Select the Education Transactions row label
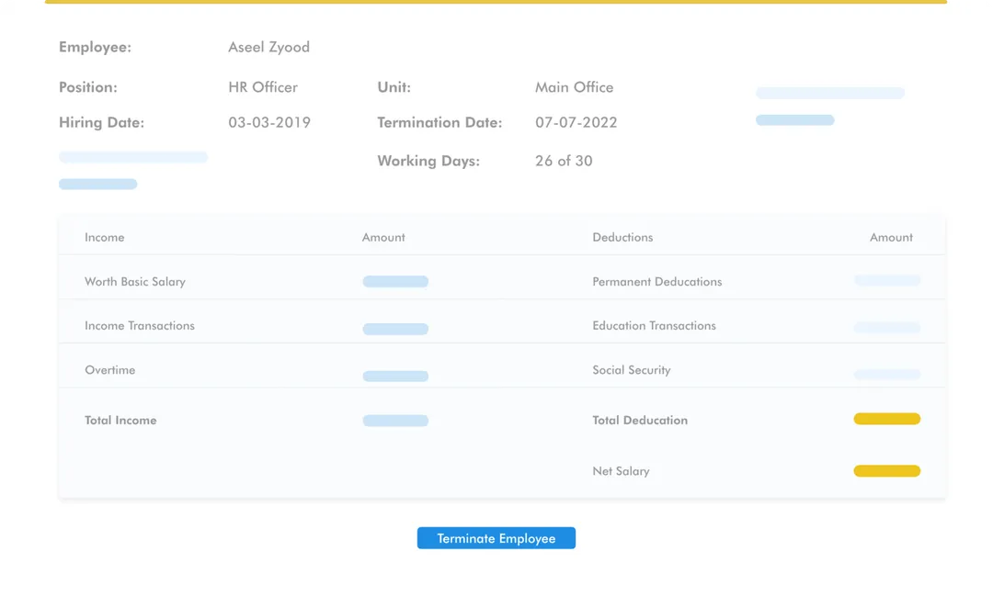The height and width of the screenshot is (596, 993). point(654,326)
